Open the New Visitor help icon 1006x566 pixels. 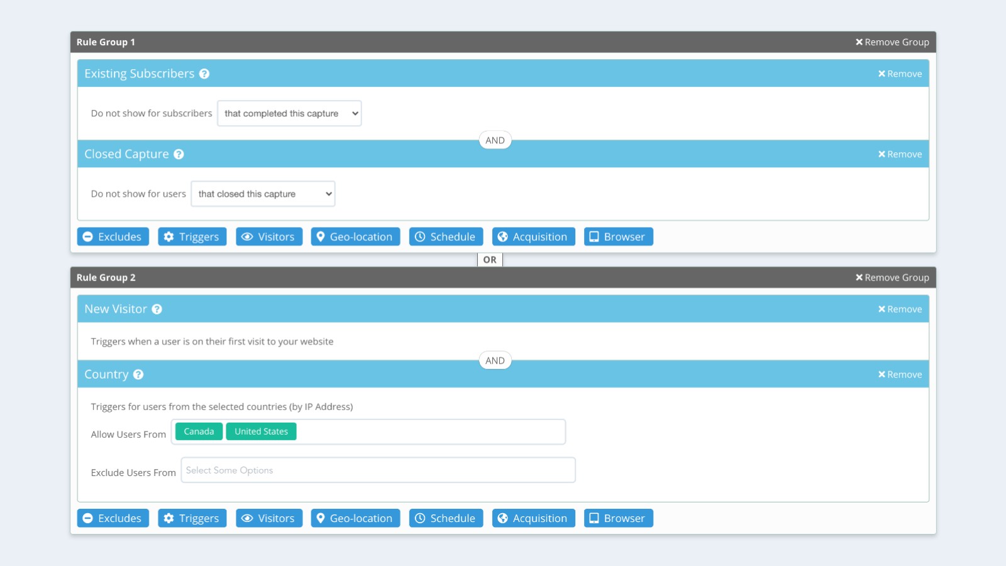pos(157,309)
